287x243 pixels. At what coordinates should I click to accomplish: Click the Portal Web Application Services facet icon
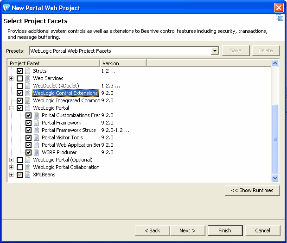[x=36, y=145]
